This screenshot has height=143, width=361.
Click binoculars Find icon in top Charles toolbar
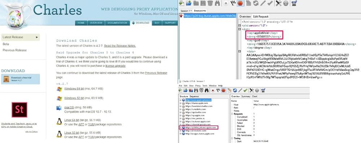(x=217, y=3)
